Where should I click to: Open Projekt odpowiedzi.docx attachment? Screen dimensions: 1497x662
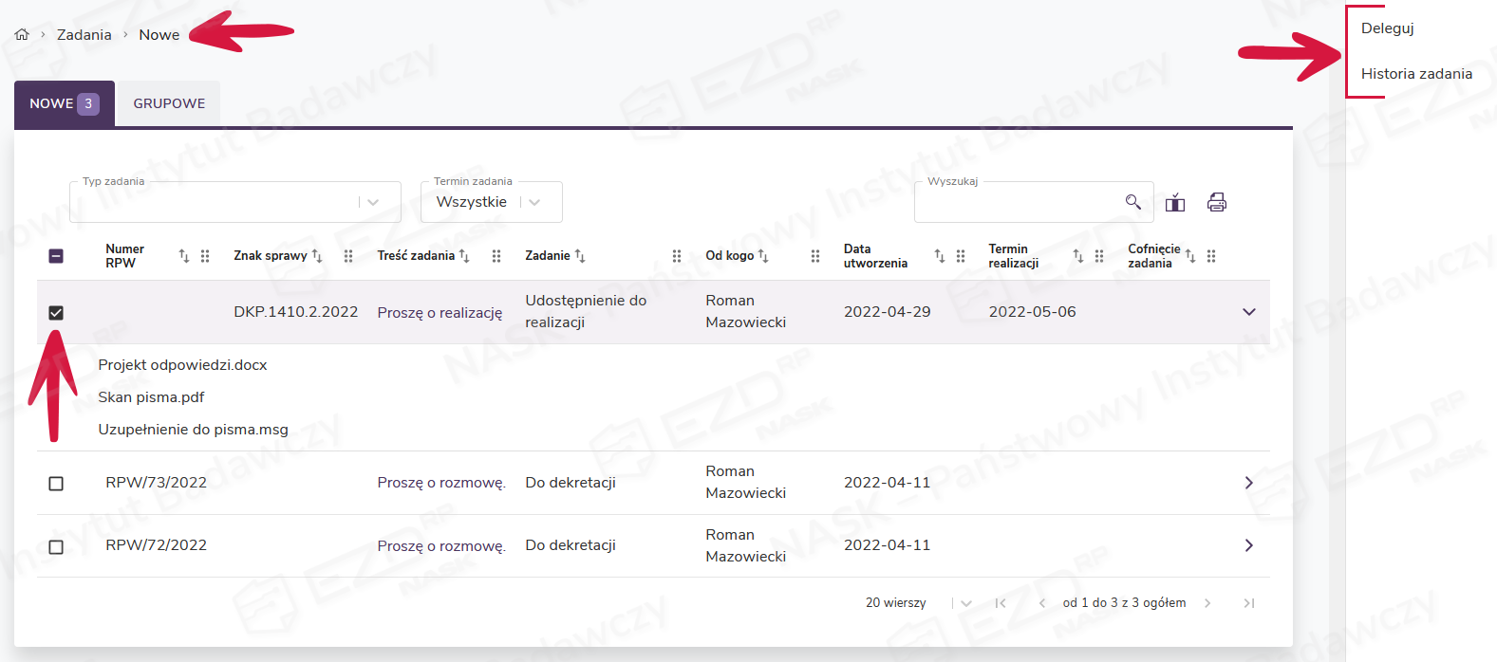182,365
